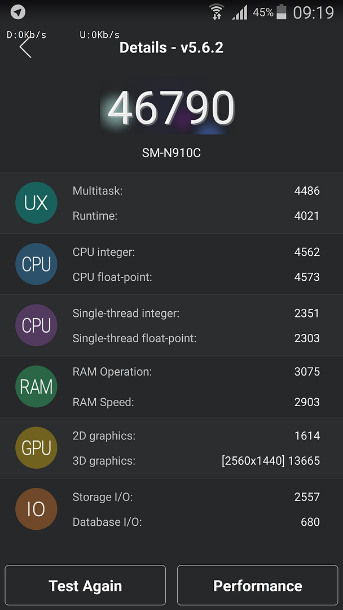The height and width of the screenshot is (610, 343).
Task: Tap the battery icon in status bar
Action: point(282,12)
